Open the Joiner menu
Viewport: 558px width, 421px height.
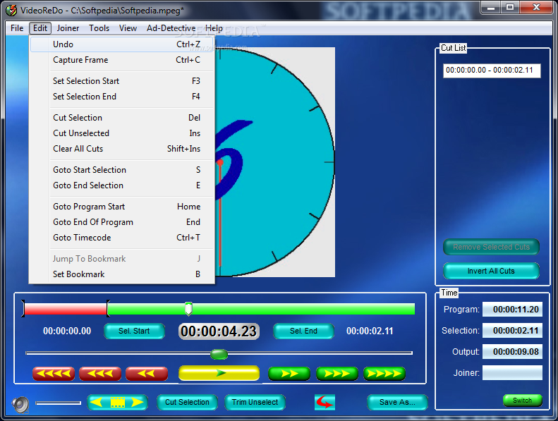point(68,28)
